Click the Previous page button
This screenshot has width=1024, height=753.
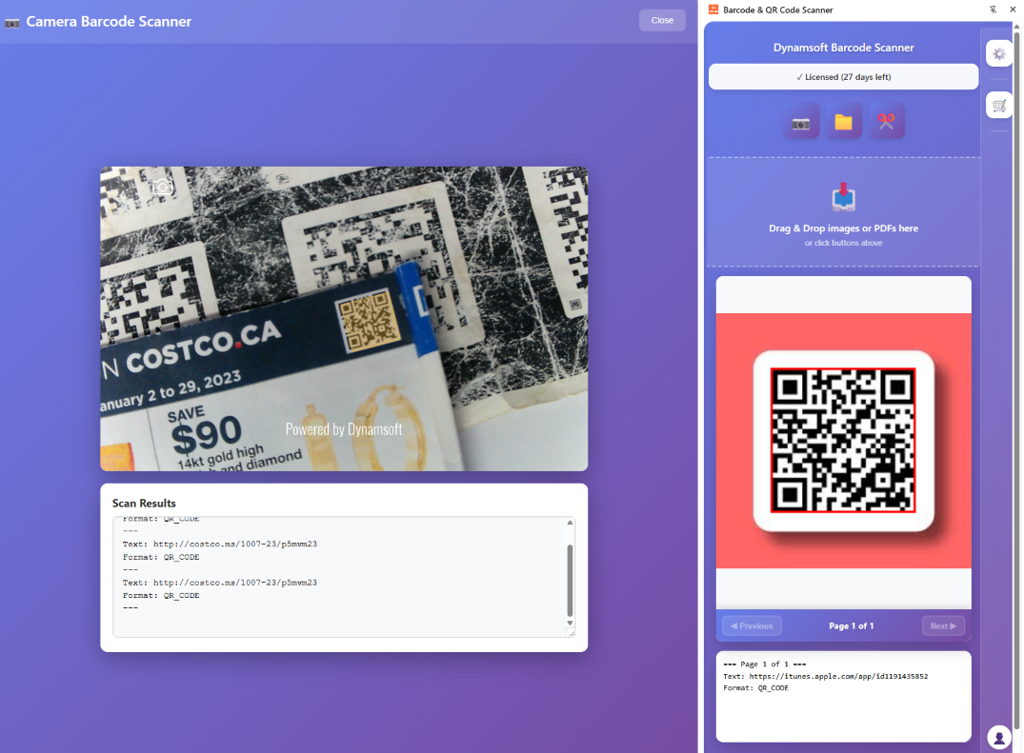[752, 625]
